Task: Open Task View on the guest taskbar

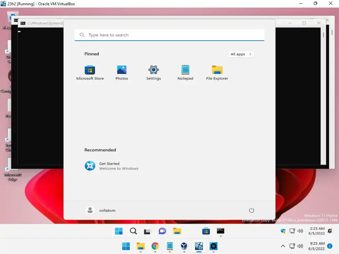Action: coord(147,231)
